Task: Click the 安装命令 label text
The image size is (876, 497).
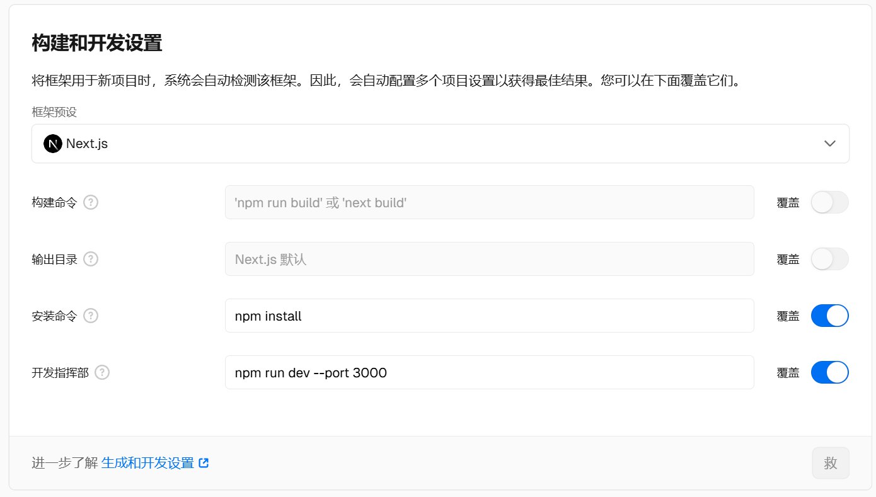Action: pyautogui.click(x=54, y=316)
